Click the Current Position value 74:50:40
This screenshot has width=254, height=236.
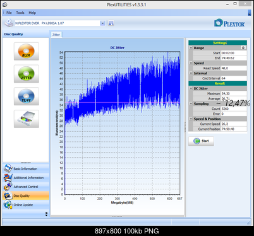(x=234, y=129)
